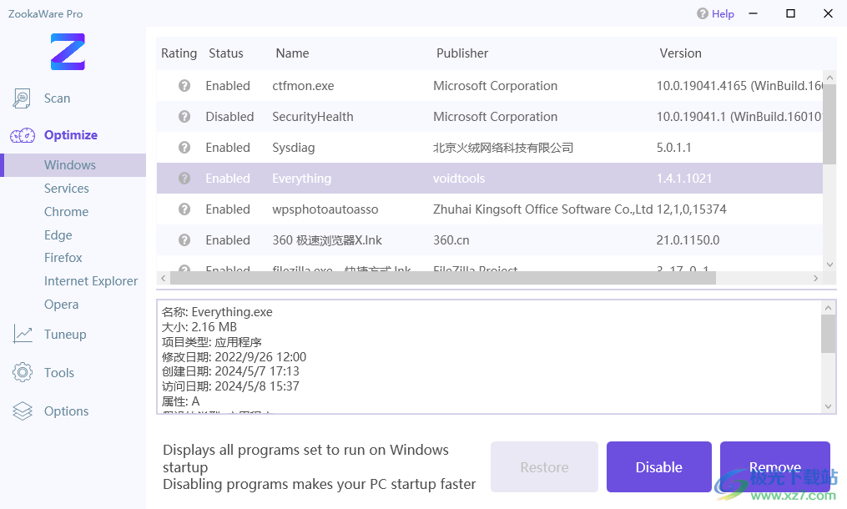Sort list by Status column header
Screen dimensions: 847x509
(226, 53)
